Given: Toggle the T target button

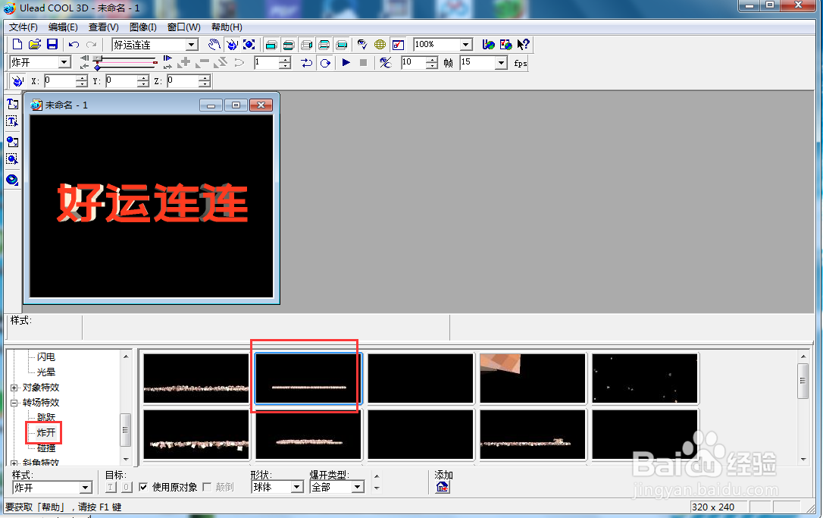Looking at the screenshot, I should tap(111, 487).
